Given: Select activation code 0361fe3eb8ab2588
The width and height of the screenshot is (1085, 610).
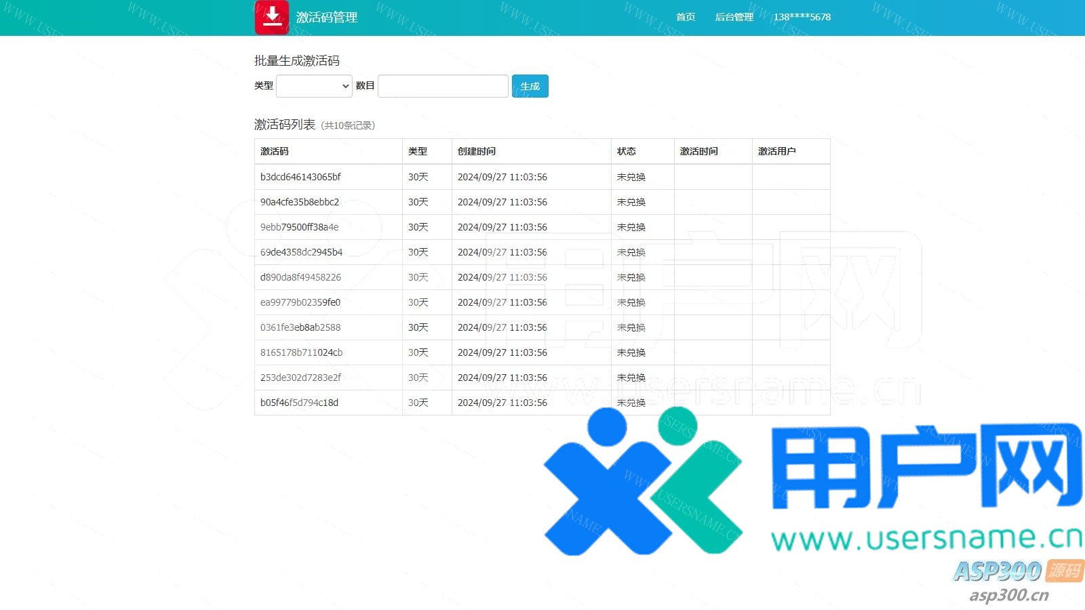Looking at the screenshot, I should click(300, 327).
